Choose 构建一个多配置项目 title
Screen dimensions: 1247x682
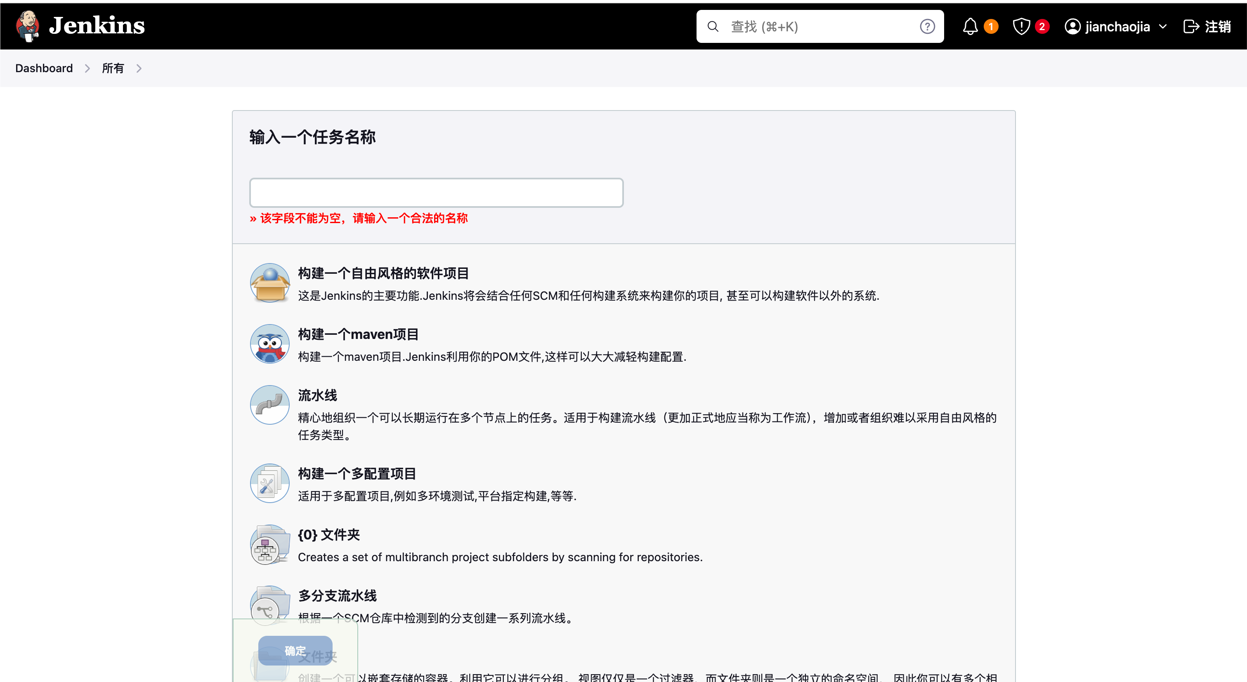(357, 473)
